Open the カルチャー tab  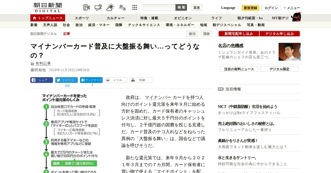point(116,18)
